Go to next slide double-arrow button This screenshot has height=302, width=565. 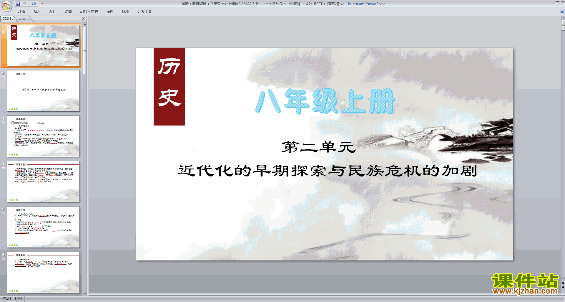pos(563,287)
